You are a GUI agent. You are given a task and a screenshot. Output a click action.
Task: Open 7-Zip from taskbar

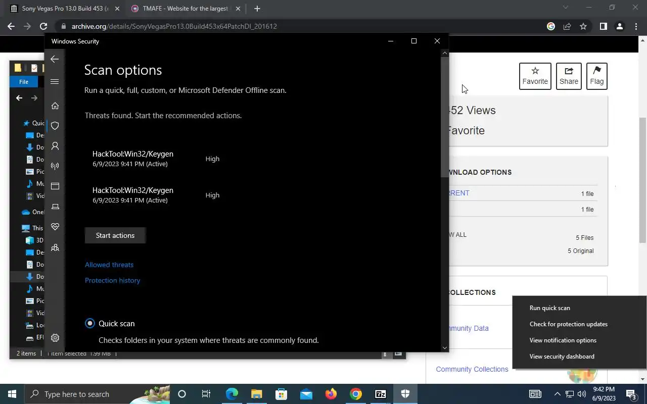[x=381, y=394]
